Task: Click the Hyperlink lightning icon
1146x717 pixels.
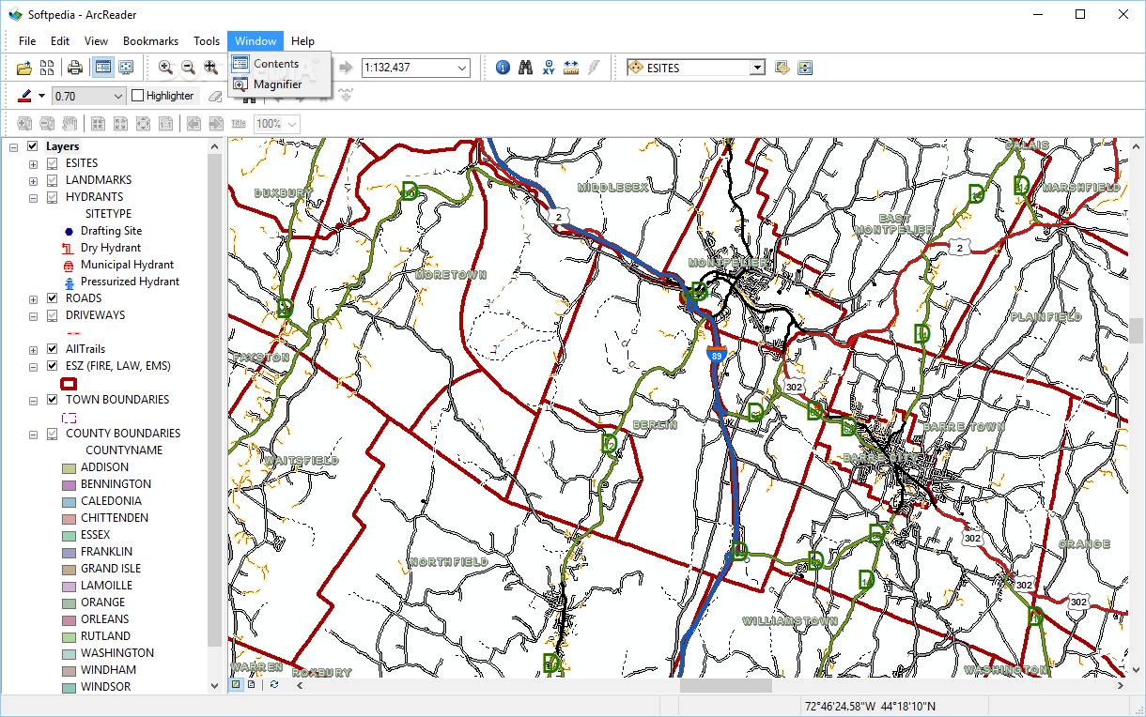Action: (593, 68)
